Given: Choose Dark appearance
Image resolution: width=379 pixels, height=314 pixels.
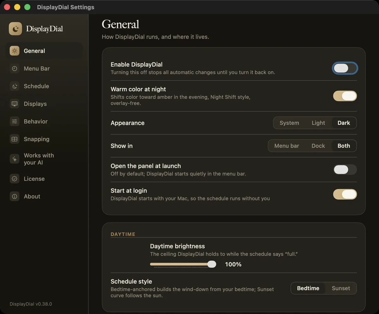Looking at the screenshot, I should coord(344,123).
